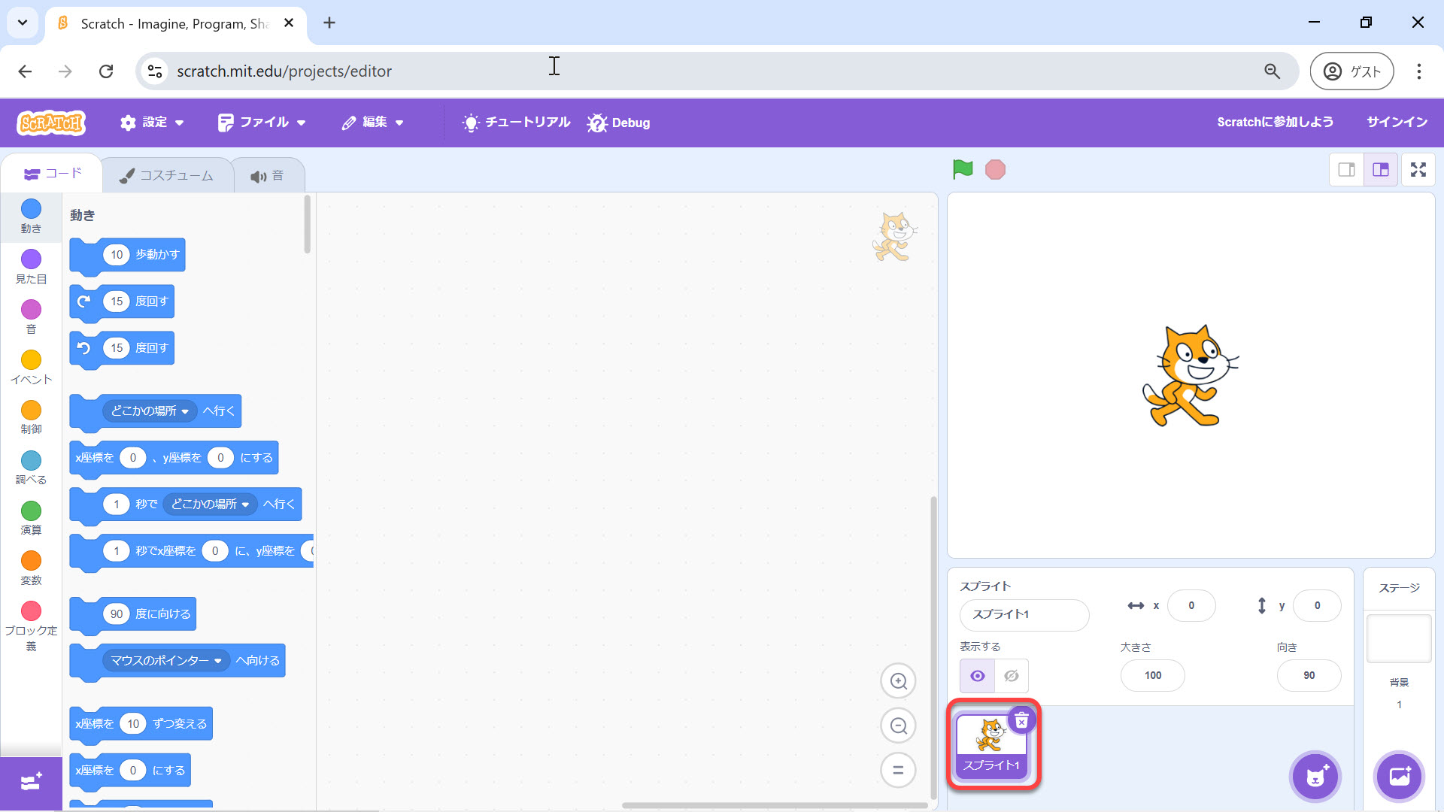This screenshot has height=812, width=1444.
Task: Select the stage backdrop thumbnail
Action: (x=1399, y=639)
